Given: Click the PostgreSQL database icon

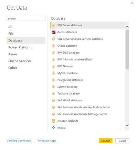Looking at the screenshot, I should pos(53,80).
